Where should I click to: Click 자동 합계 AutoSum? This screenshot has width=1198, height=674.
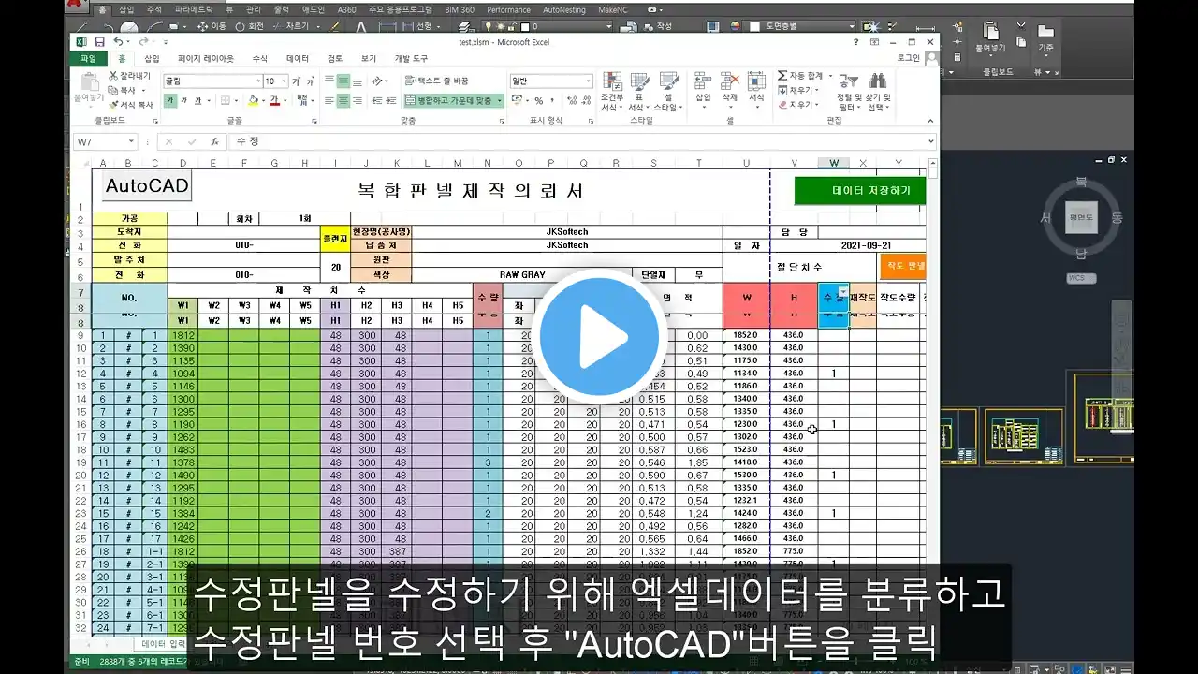801,76
